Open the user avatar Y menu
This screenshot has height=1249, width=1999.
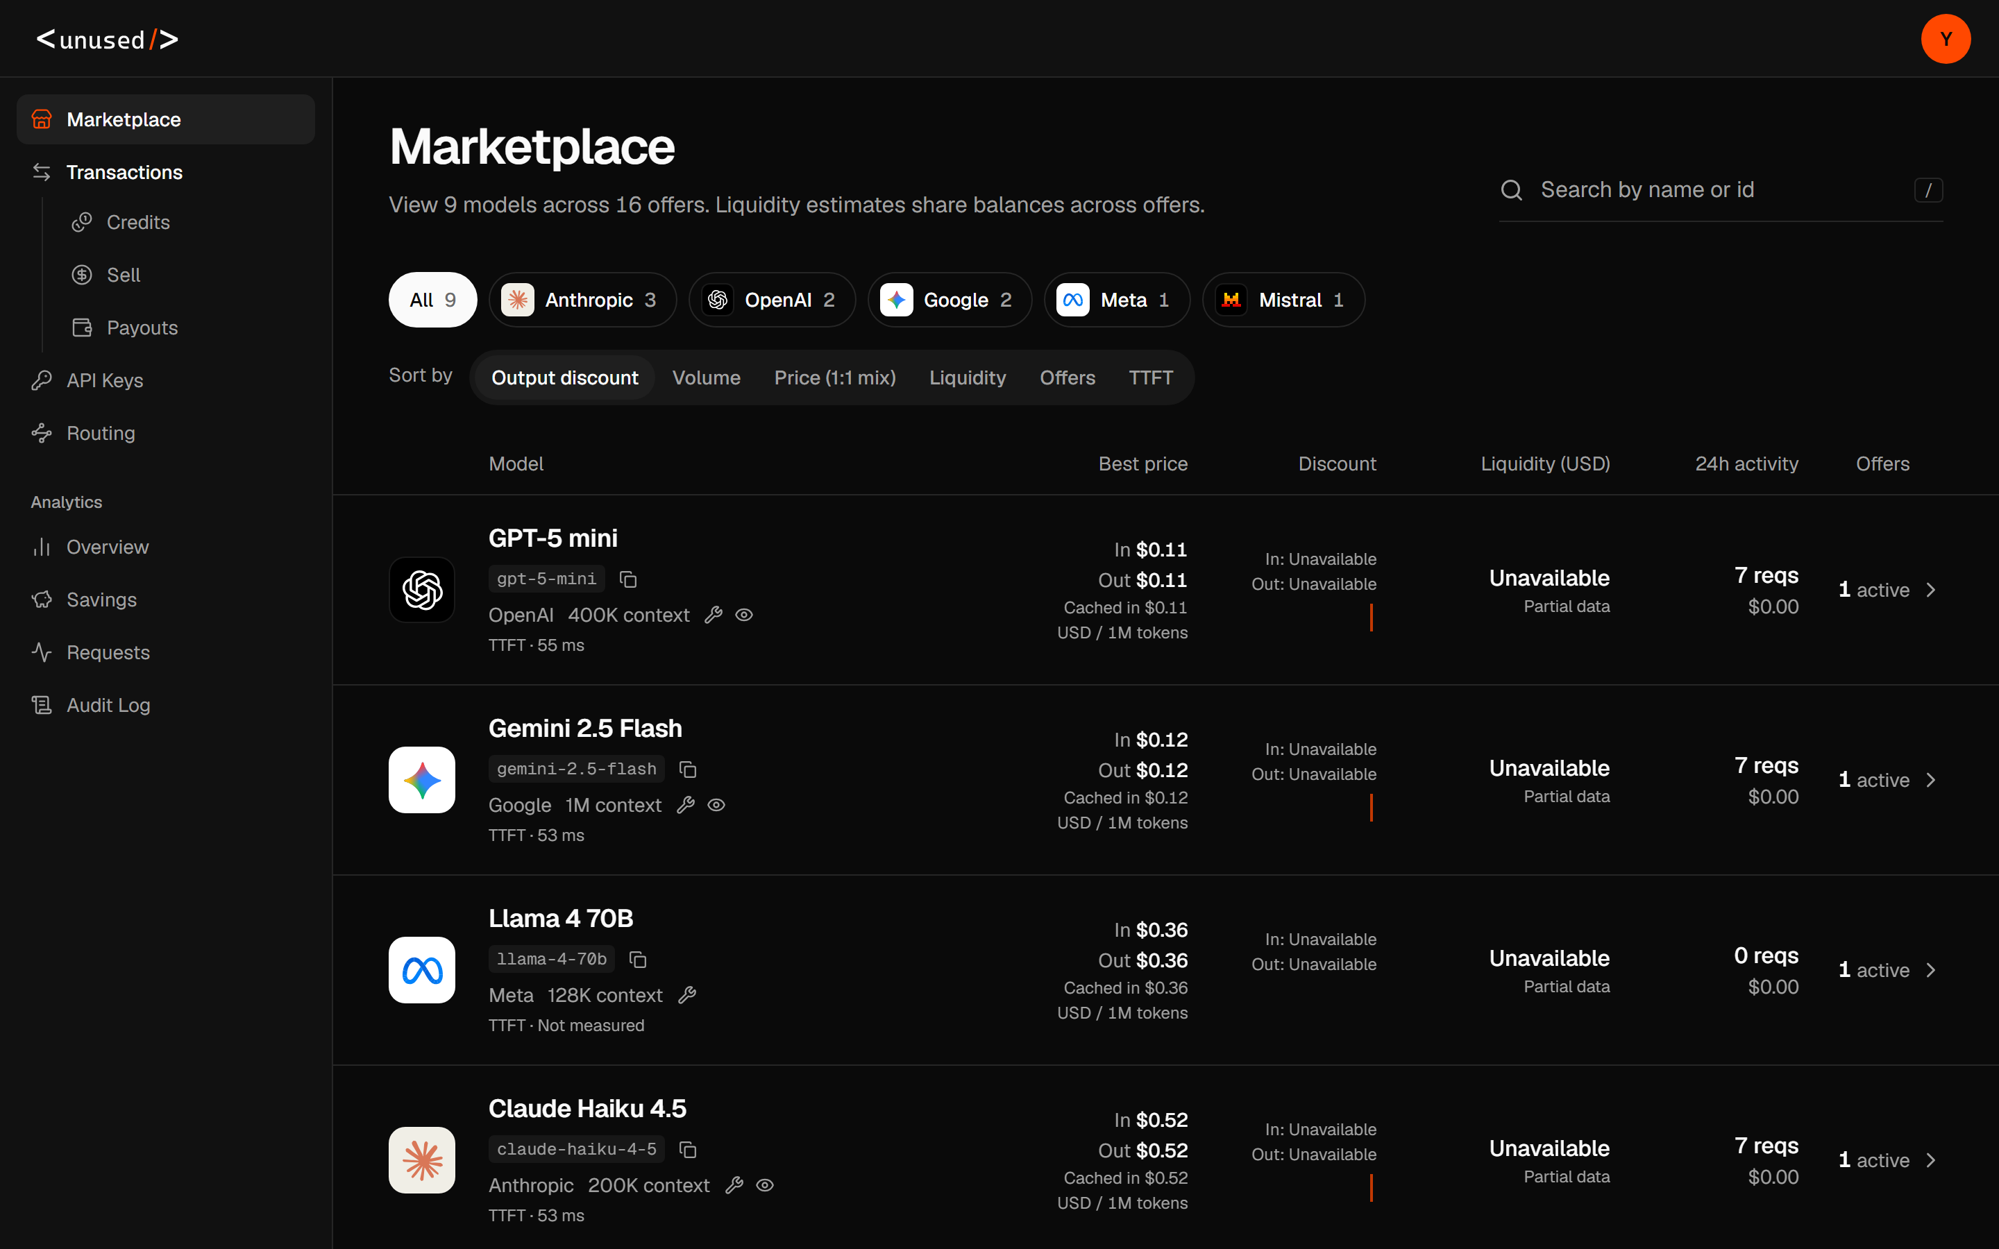[1946, 39]
